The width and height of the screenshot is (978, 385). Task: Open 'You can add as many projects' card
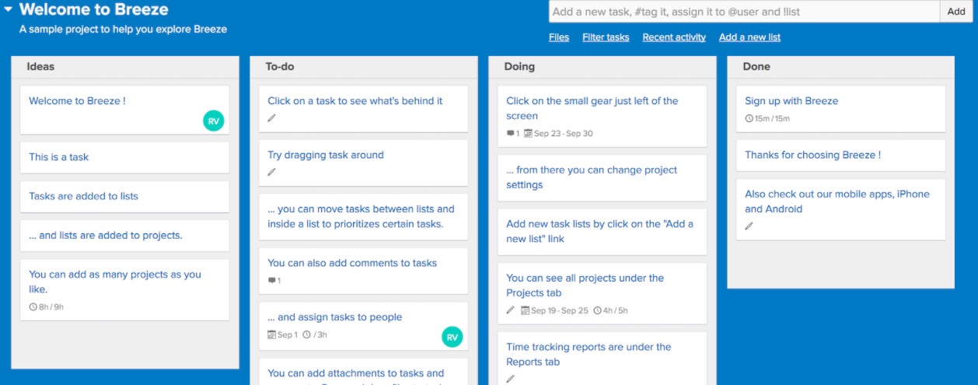click(124, 289)
